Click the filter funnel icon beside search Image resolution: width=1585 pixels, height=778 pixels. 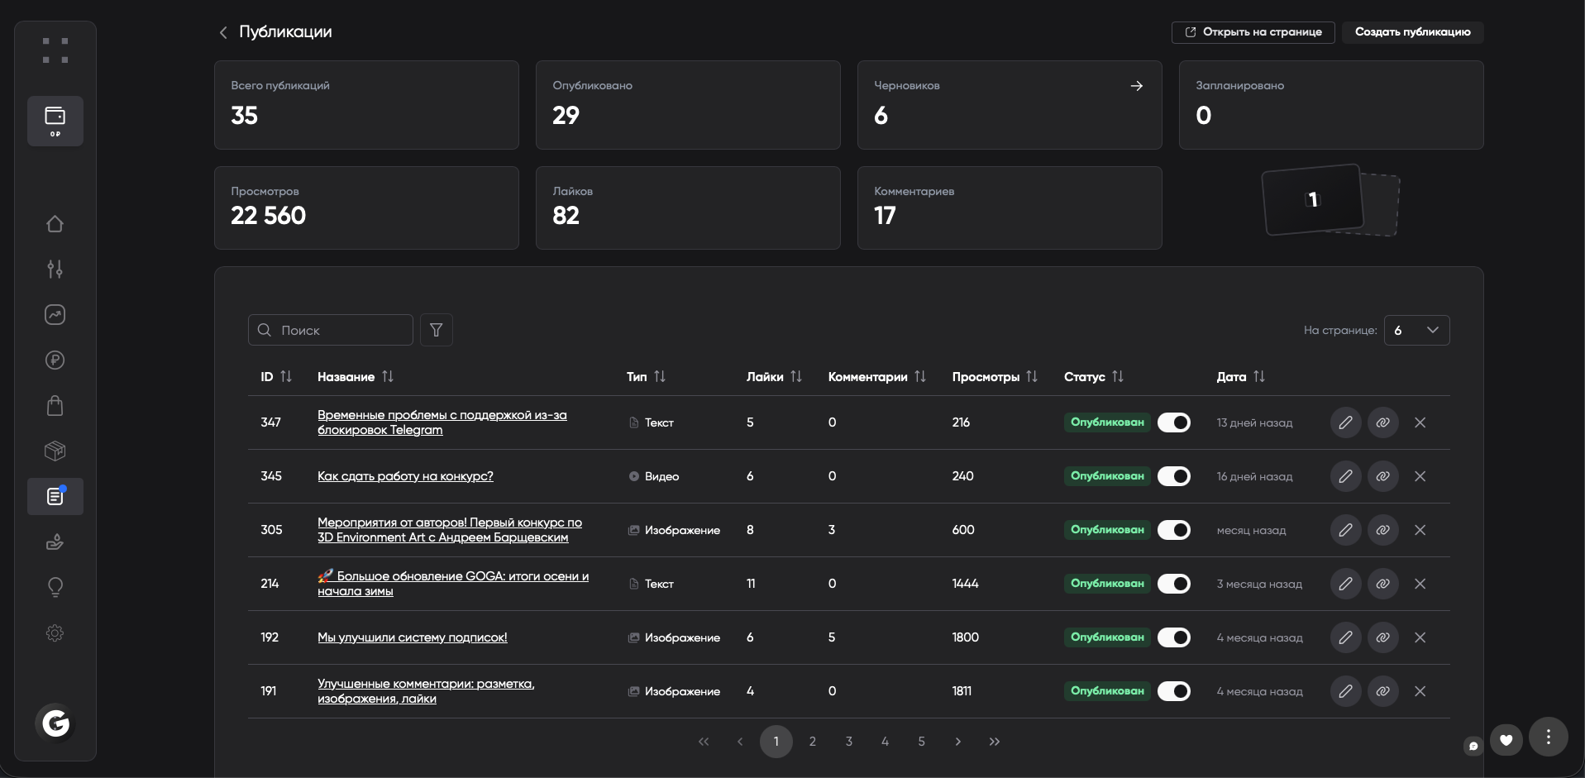436,330
